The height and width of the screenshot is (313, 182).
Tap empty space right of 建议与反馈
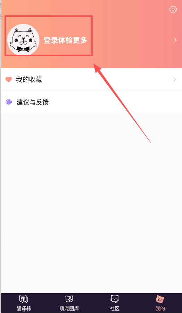click(x=116, y=102)
